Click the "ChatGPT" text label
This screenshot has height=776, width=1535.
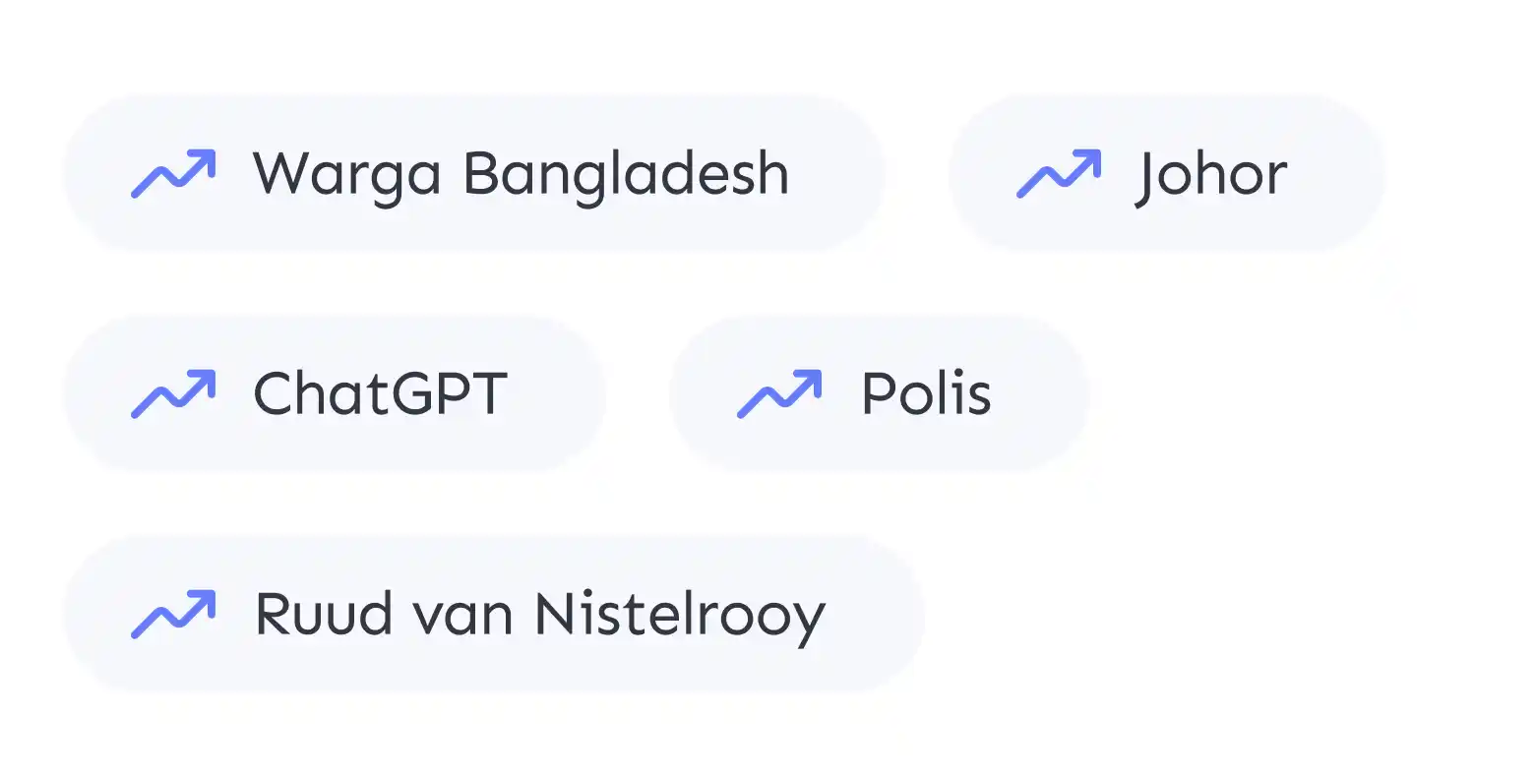381,393
